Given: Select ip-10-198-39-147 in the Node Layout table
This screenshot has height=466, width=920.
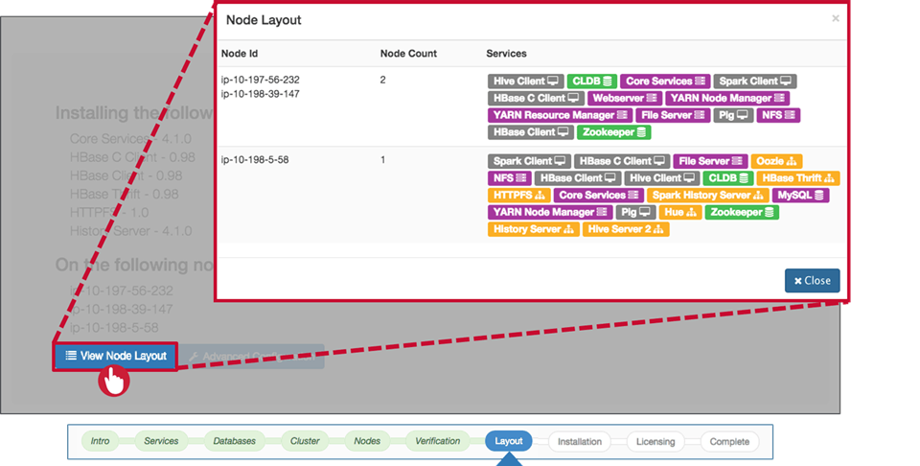Looking at the screenshot, I should [261, 94].
